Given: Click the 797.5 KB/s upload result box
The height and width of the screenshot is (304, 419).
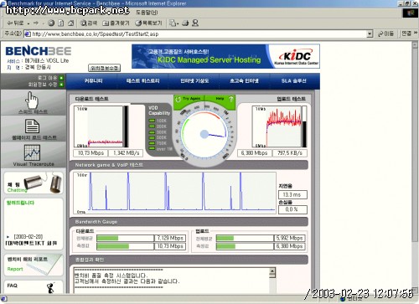Looking at the screenshot, I should 290,153.
